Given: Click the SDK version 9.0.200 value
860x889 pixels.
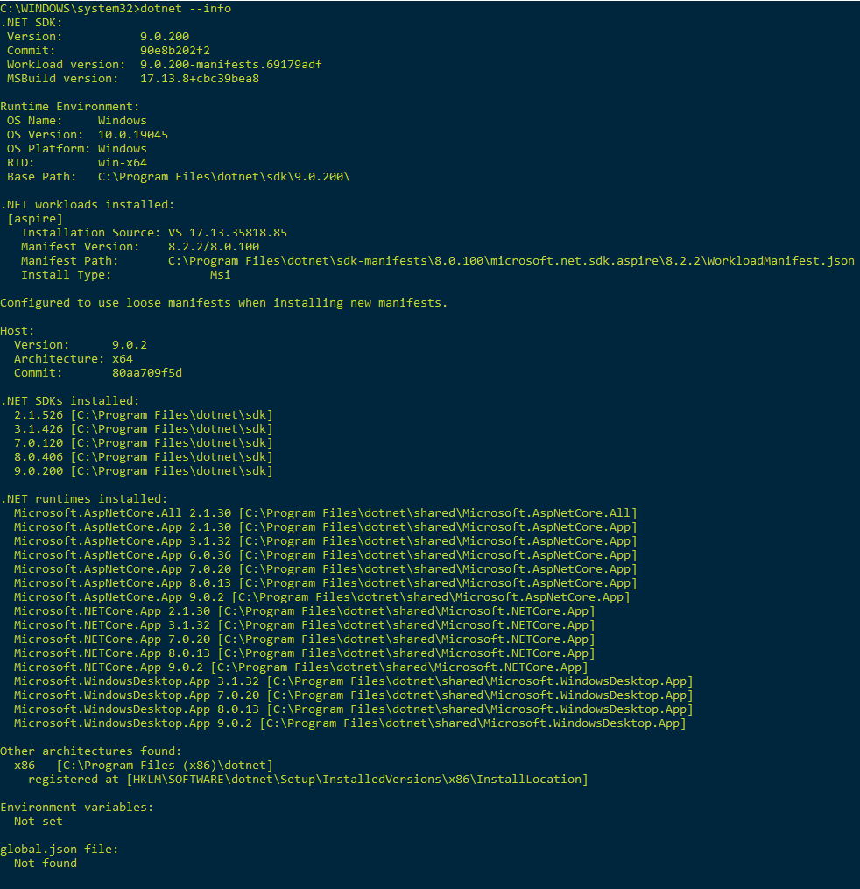Looking at the screenshot, I should tap(165, 37).
